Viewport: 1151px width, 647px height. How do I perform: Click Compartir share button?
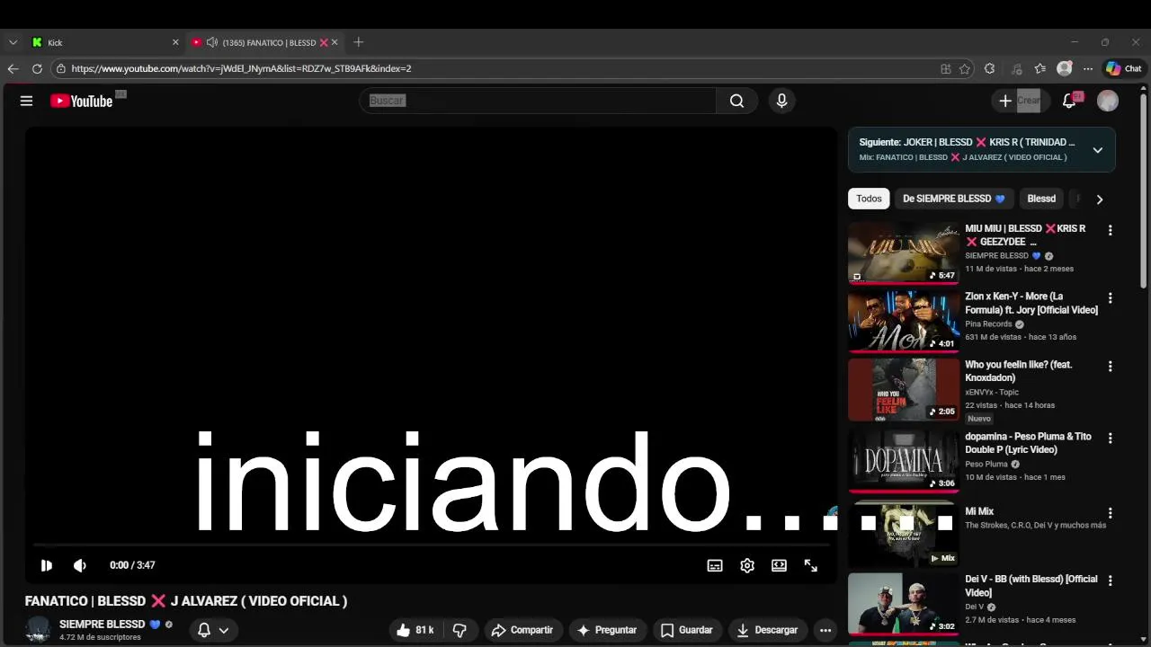pyautogui.click(x=522, y=630)
